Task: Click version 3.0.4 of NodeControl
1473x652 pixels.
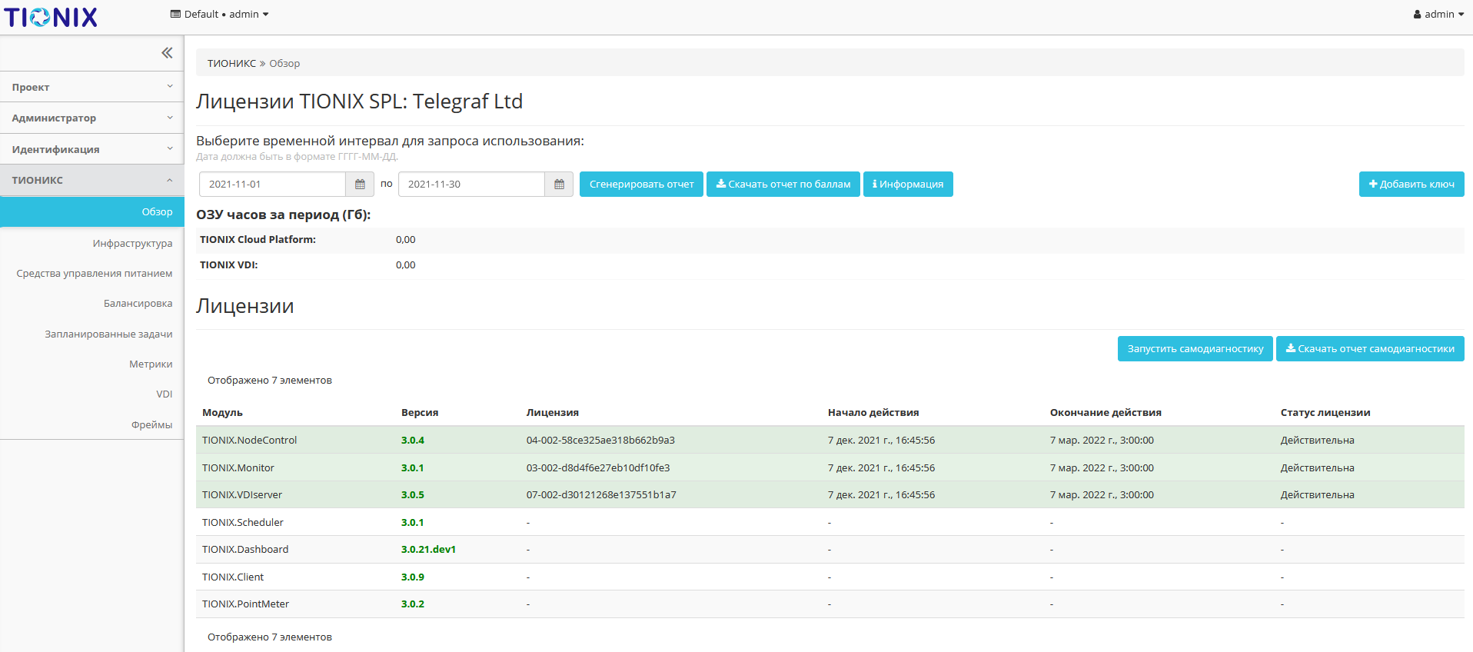Action: [x=413, y=440]
